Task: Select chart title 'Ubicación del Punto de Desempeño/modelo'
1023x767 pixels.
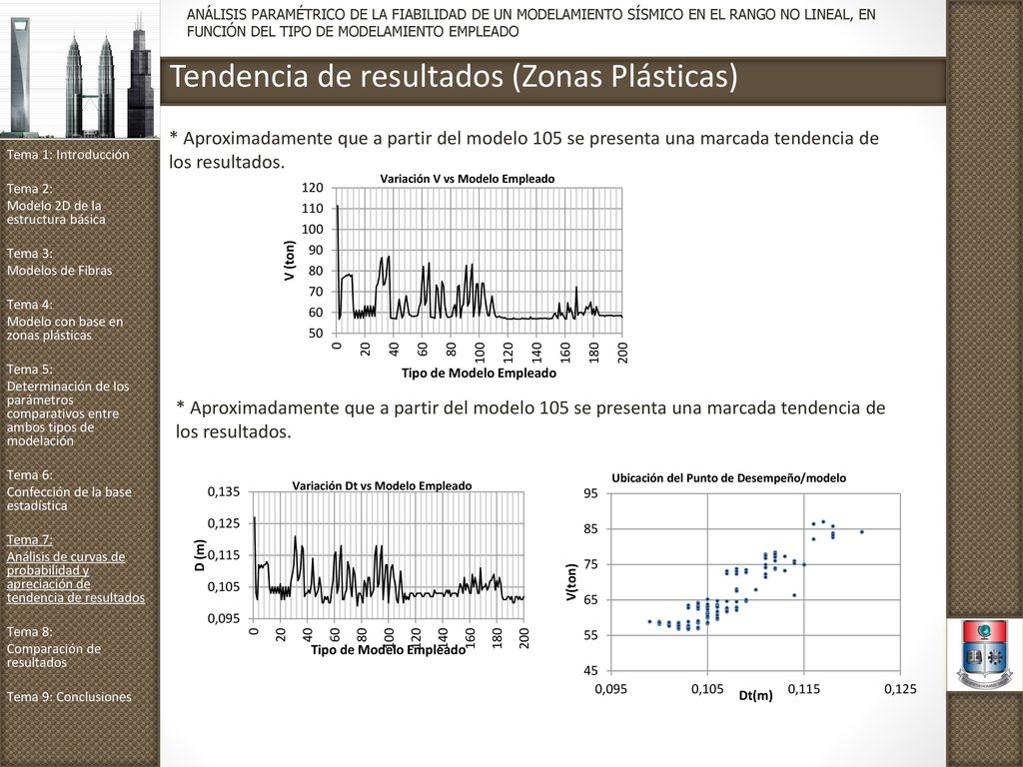Action: click(x=728, y=478)
